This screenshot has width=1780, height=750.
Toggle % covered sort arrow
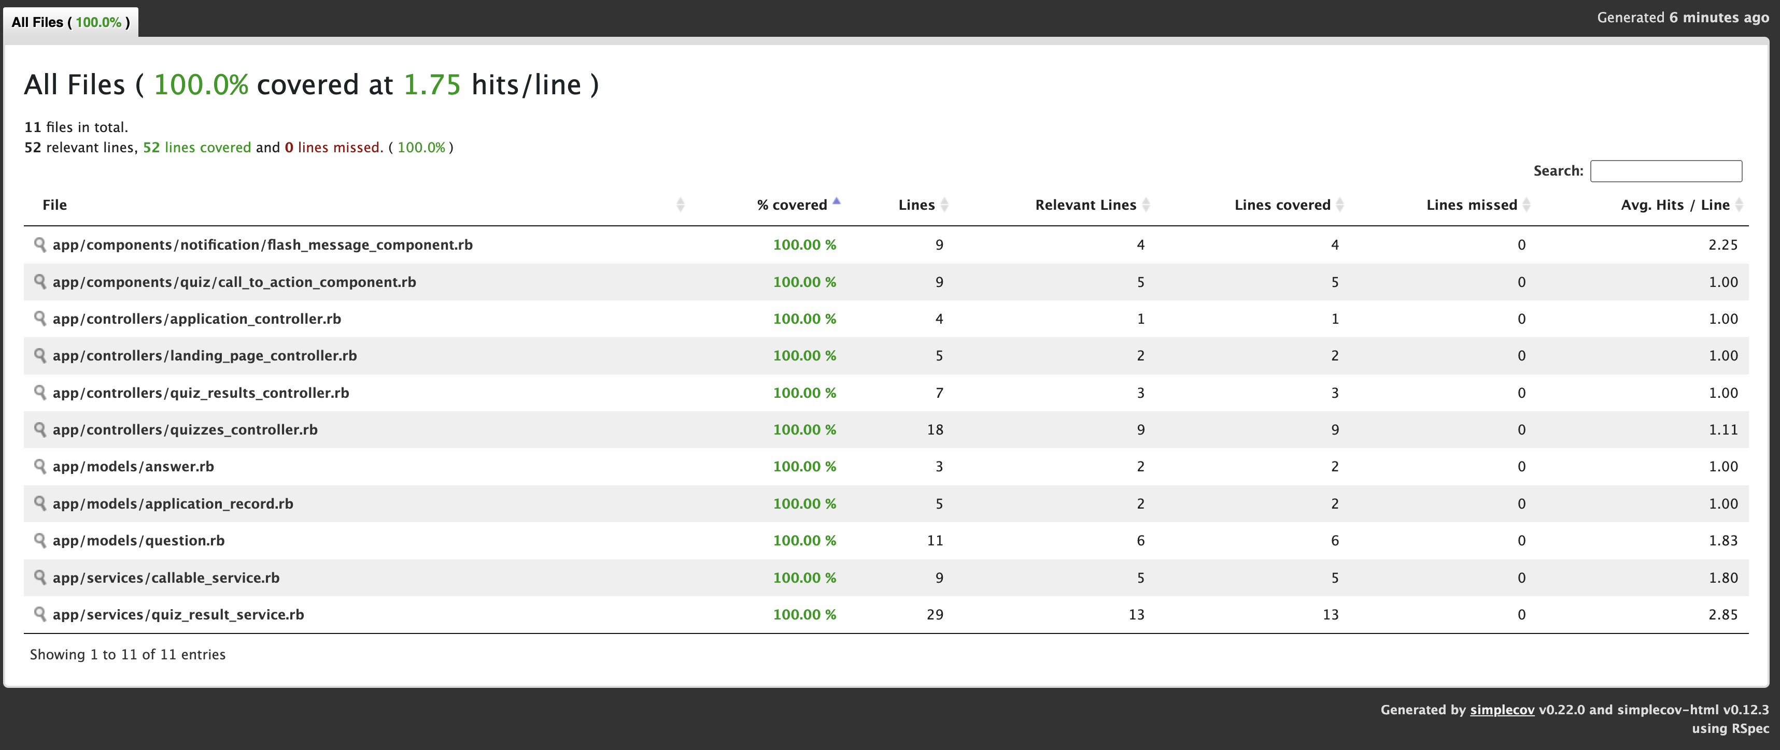[x=836, y=203]
